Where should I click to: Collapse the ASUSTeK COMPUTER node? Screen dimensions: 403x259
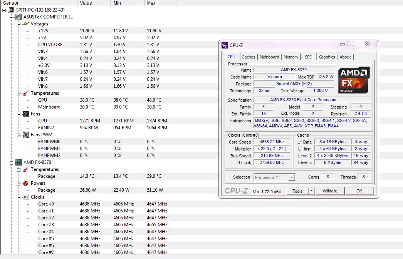tap(11, 17)
